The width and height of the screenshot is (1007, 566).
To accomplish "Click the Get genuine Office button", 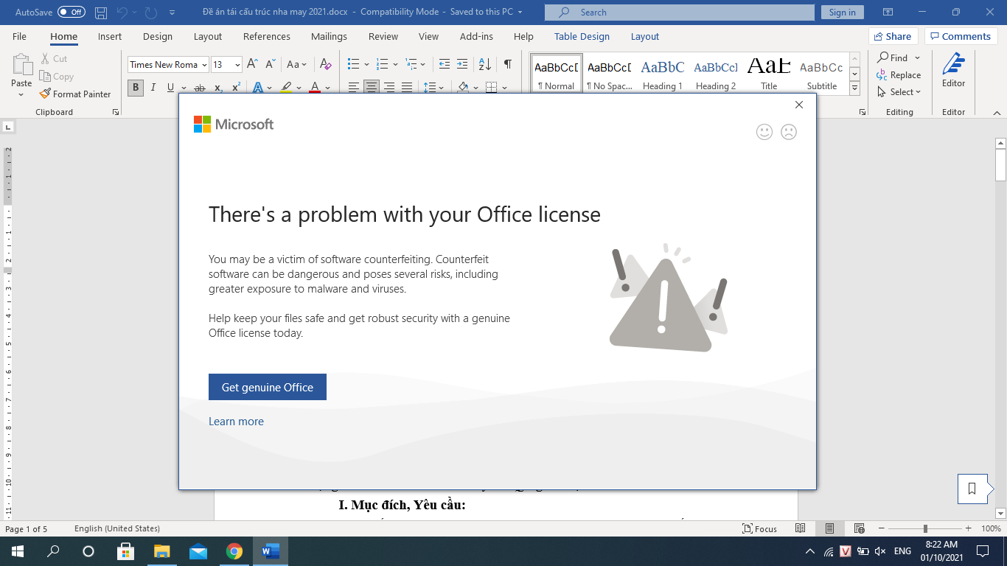I will tap(268, 387).
